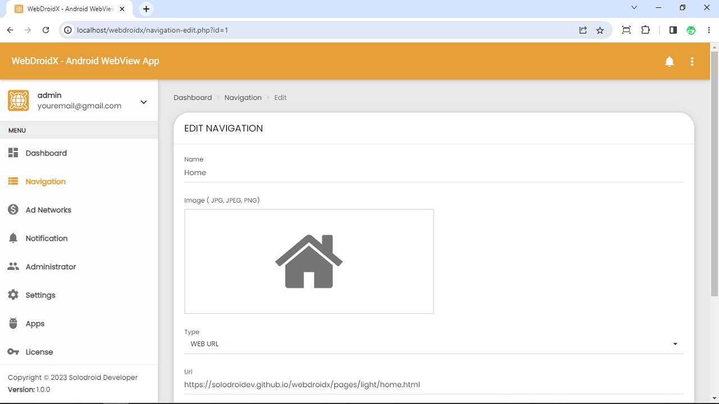
Task: Click the Edit breadcrumb text
Action: (x=280, y=98)
